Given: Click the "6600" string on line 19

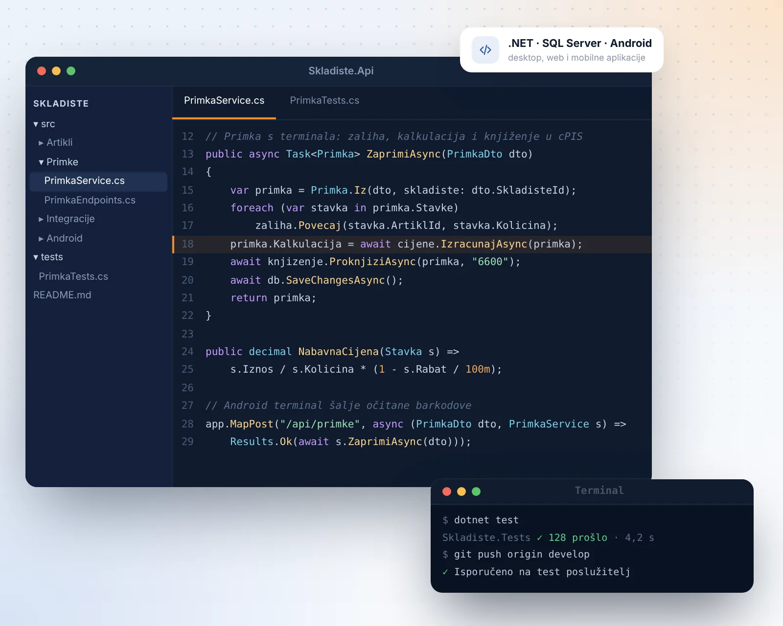Looking at the screenshot, I should [x=490, y=262].
